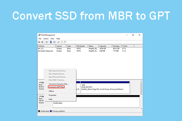
Task: Click the blue Help question-mark toolbar icon
Action: click(51, 42)
